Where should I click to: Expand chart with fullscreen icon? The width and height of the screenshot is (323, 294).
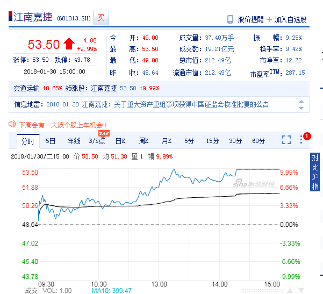[x=286, y=140]
